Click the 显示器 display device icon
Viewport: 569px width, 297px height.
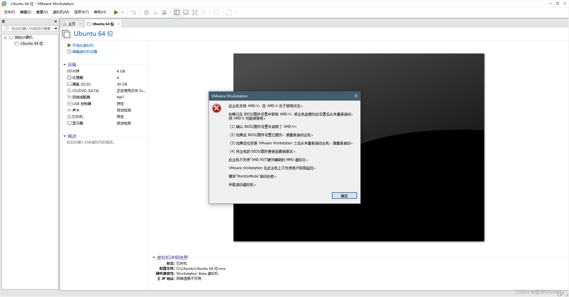[69, 123]
